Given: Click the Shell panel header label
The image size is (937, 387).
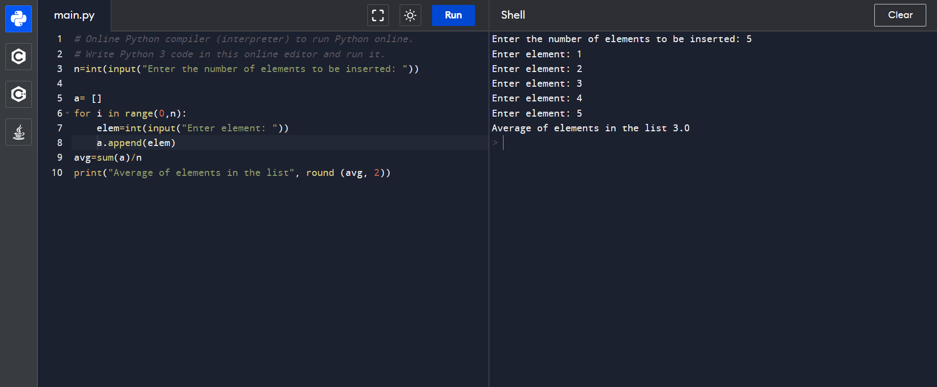Looking at the screenshot, I should (513, 15).
